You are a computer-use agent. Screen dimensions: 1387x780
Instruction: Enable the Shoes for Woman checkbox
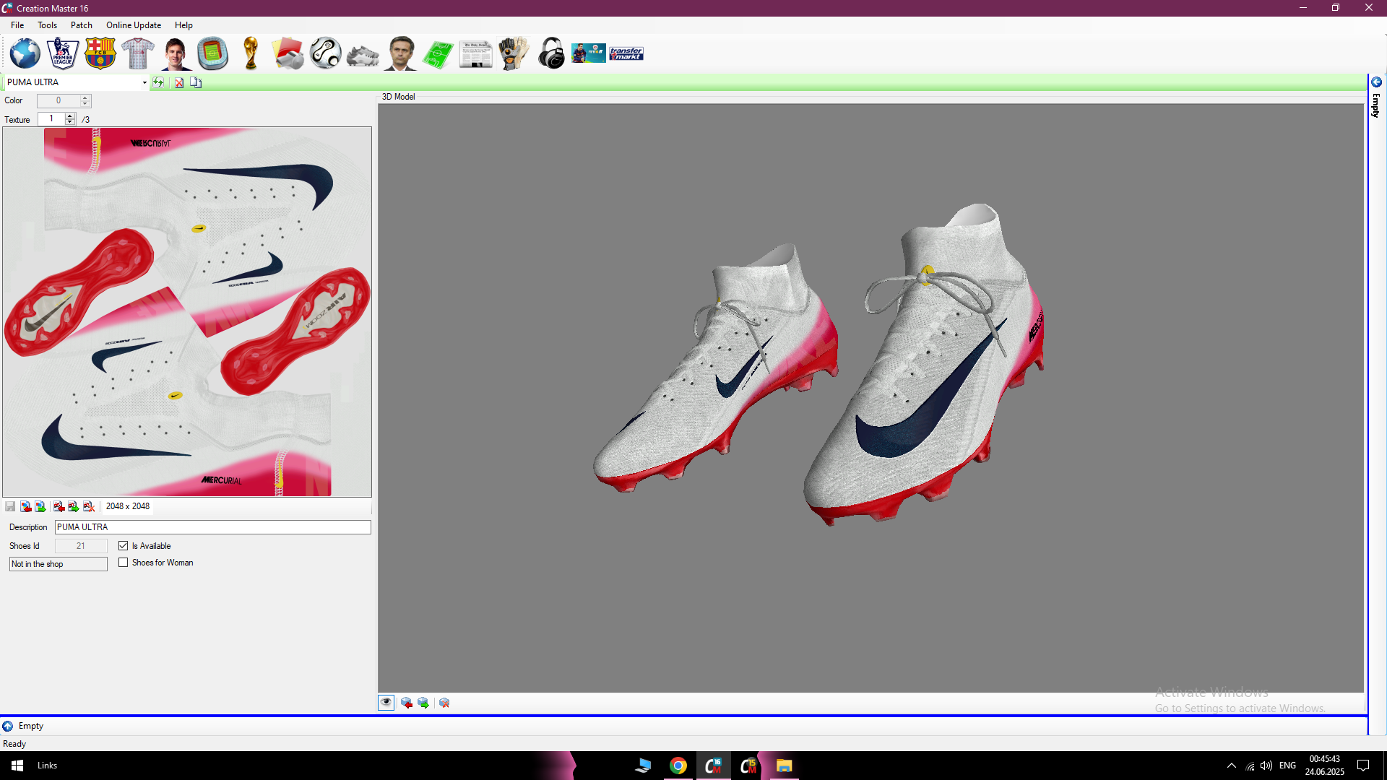click(x=124, y=563)
